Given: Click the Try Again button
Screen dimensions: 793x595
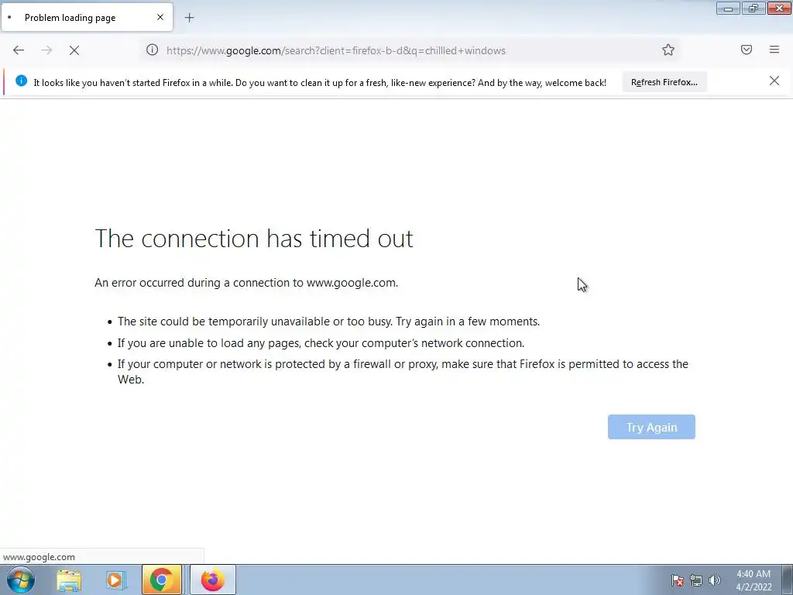Looking at the screenshot, I should pos(651,427).
